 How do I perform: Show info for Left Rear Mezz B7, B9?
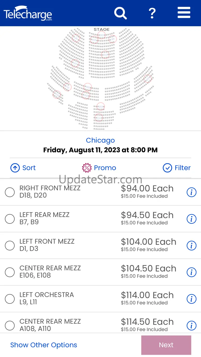[x=191, y=219]
